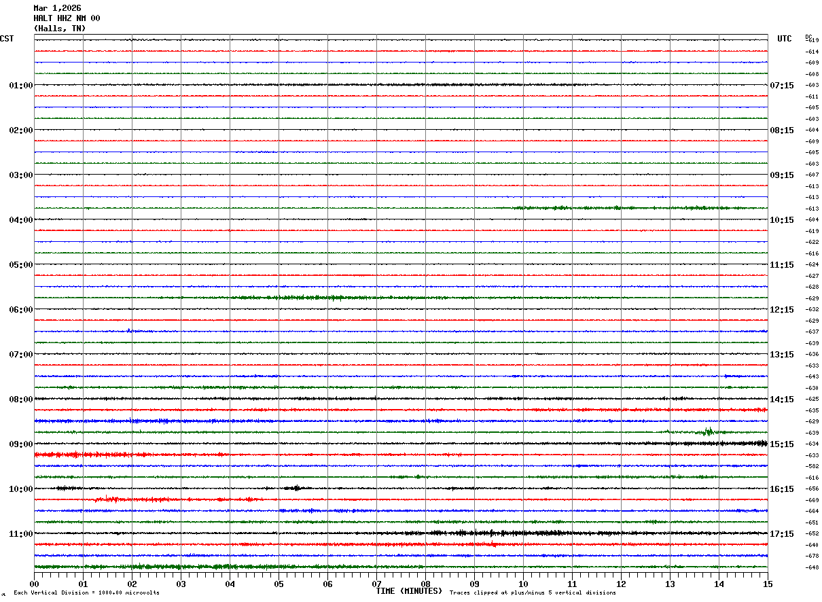Select the 07:00 CST hour label

(x=21, y=355)
